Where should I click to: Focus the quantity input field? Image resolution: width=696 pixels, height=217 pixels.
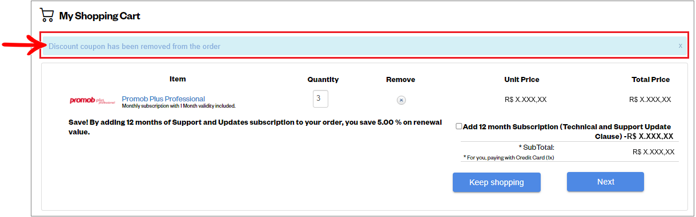[x=320, y=99]
